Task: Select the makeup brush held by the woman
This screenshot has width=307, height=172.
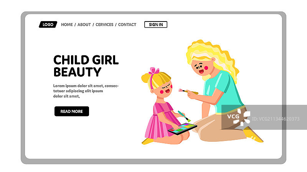Action: (x=188, y=91)
